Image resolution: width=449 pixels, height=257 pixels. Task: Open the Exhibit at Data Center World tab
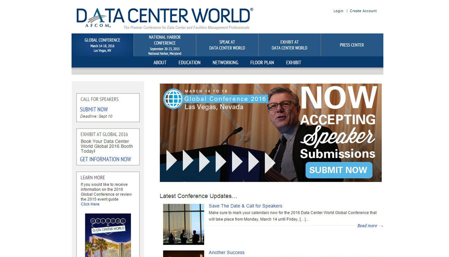click(289, 45)
